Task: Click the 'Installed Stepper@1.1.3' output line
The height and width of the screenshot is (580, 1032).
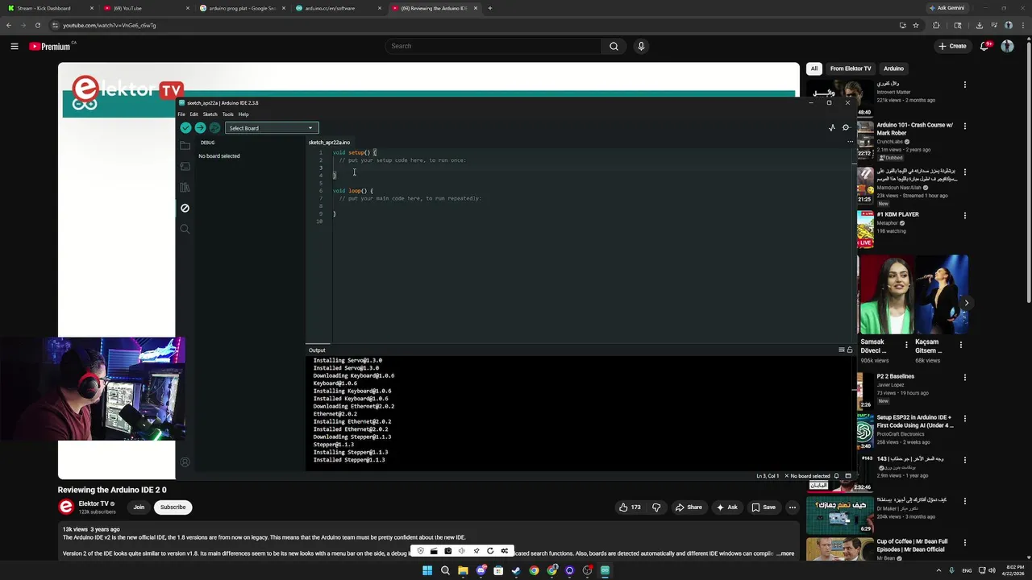Action: (x=349, y=460)
